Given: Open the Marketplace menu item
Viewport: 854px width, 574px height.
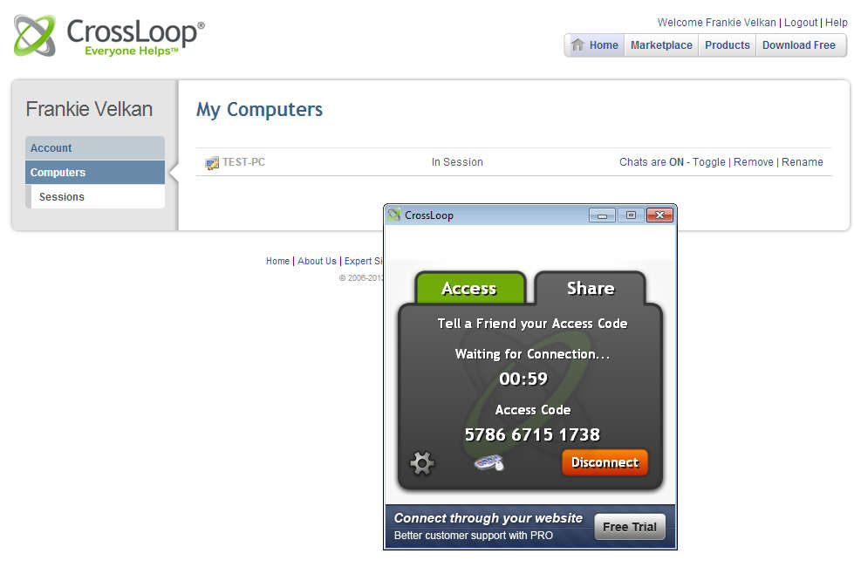Looking at the screenshot, I should tap(661, 45).
